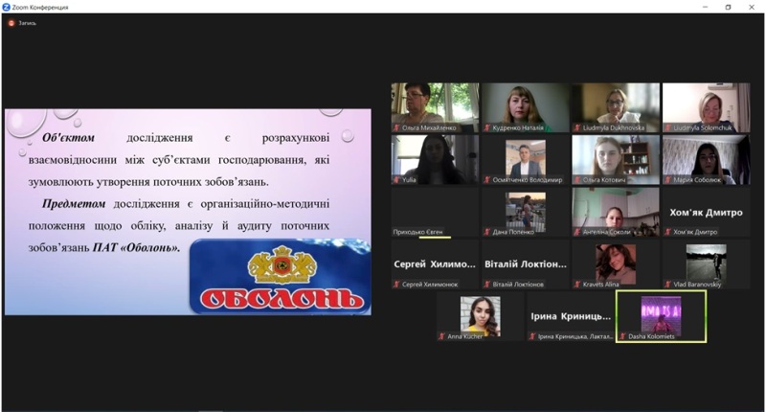Click muted mic icon of Anna Kucher

coord(442,336)
